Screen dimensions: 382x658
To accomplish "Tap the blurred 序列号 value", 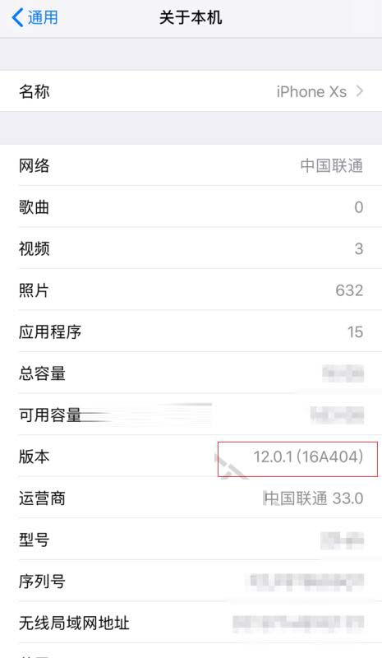I will (x=306, y=582).
